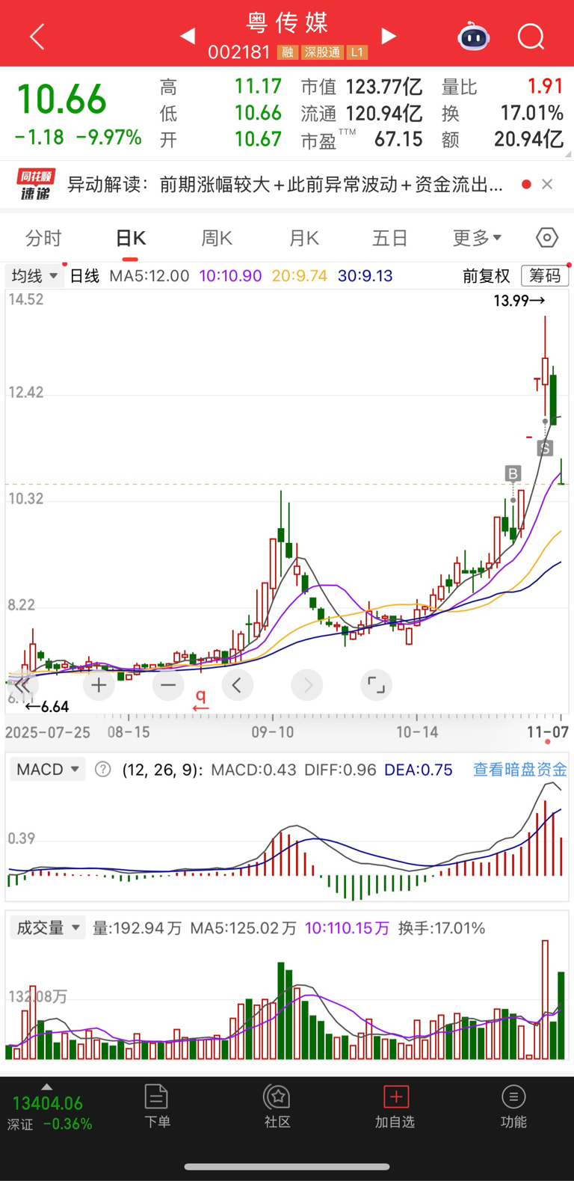Tap the 11-07 date on the axis
This screenshot has height=1181, width=574.
coord(548,732)
